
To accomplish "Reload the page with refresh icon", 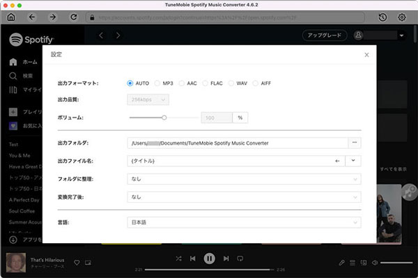I will (x=74, y=17).
